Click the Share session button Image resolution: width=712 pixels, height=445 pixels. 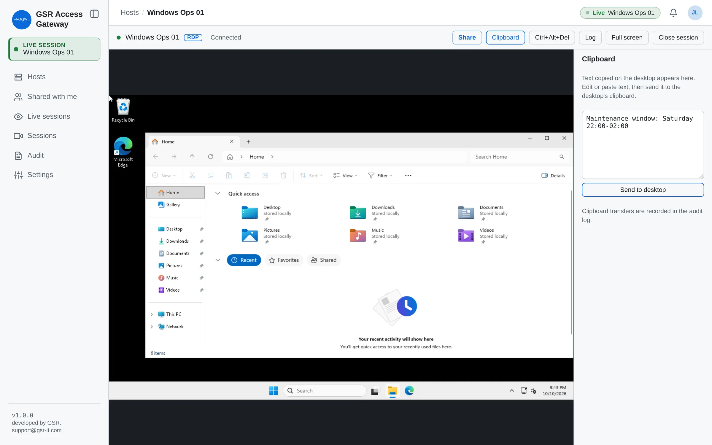click(x=467, y=37)
